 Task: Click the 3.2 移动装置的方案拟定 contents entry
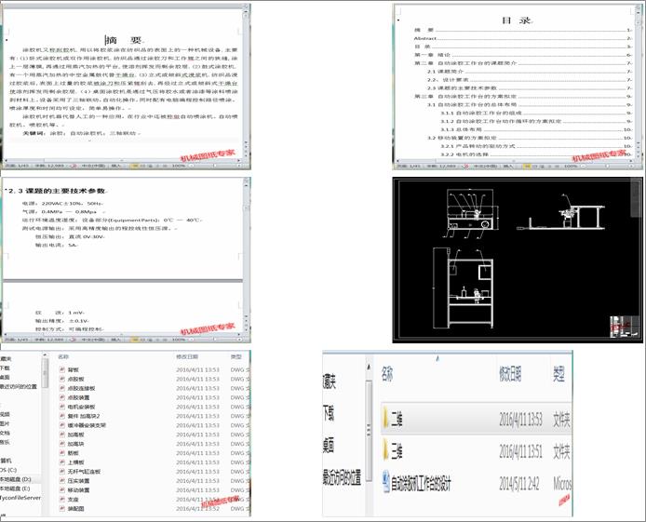[x=462, y=138]
